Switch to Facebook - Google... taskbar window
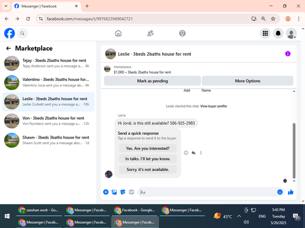 click(x=135, y=210)
